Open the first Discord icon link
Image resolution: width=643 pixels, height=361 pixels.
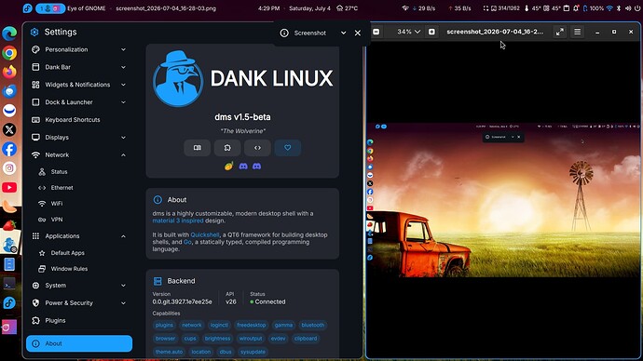coord(243,167)
